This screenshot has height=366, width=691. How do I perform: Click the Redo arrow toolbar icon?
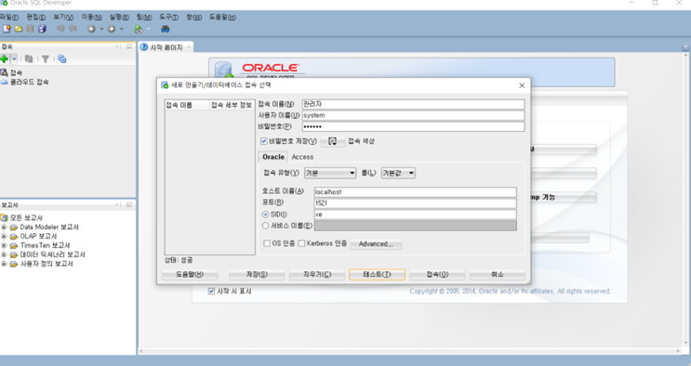pos(73,29)
